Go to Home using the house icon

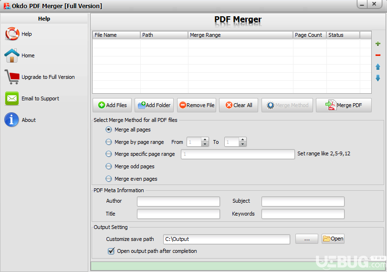click(x=12, y=55)
